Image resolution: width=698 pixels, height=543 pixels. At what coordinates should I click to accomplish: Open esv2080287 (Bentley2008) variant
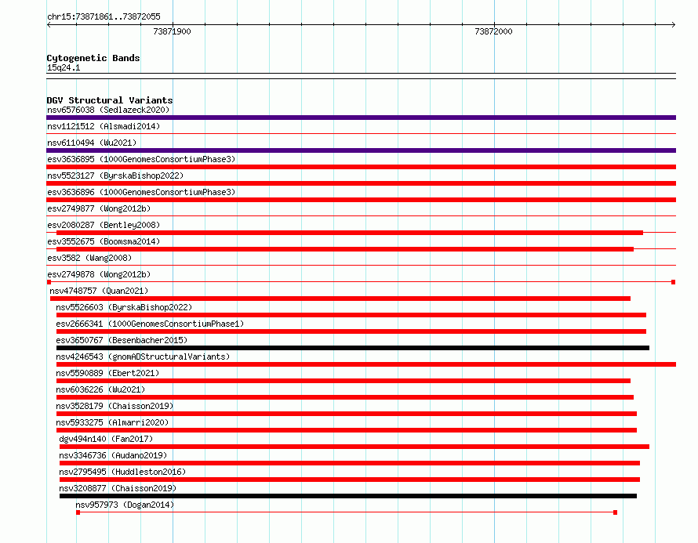pos(104,225)
